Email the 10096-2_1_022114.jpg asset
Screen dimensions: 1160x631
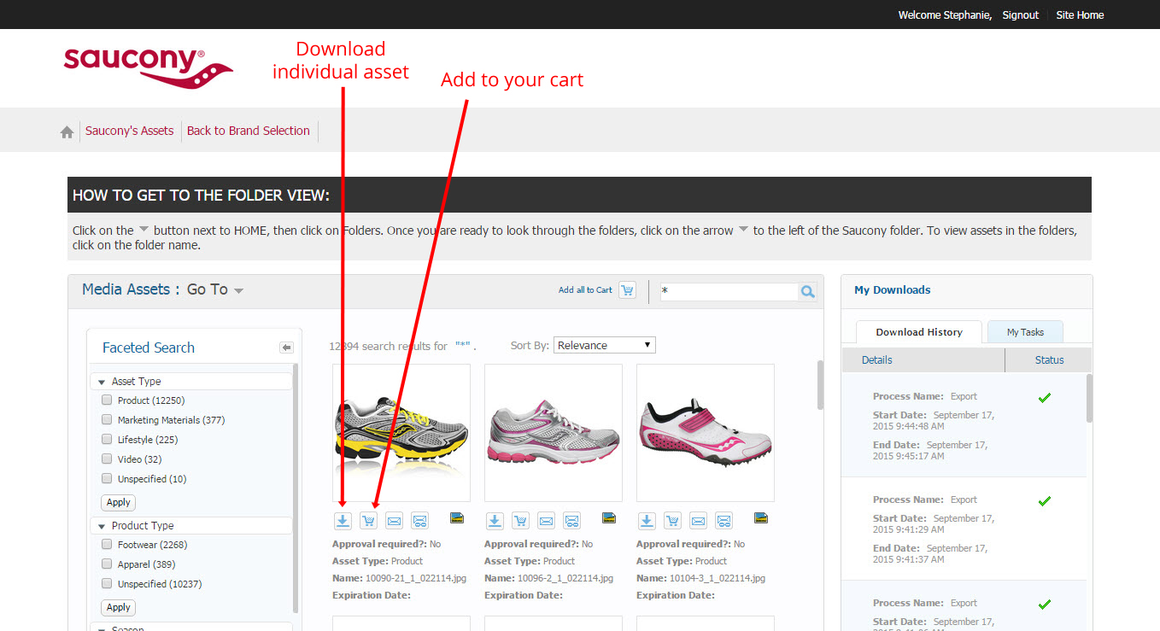coord(546,520)
